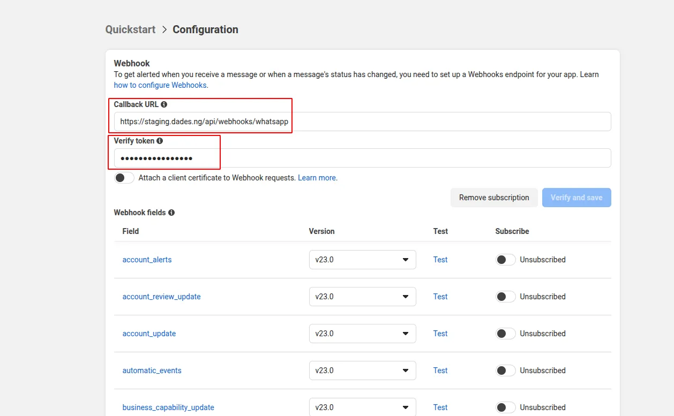This screenshot has width=674, height=416.
Task: Click the Field column header
Action: pyautogui.click(x=131, y=231)
